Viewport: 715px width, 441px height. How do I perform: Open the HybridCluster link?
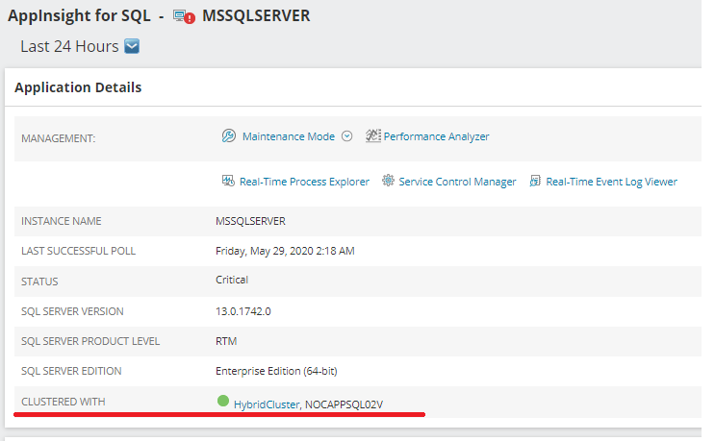click(267, 404)
